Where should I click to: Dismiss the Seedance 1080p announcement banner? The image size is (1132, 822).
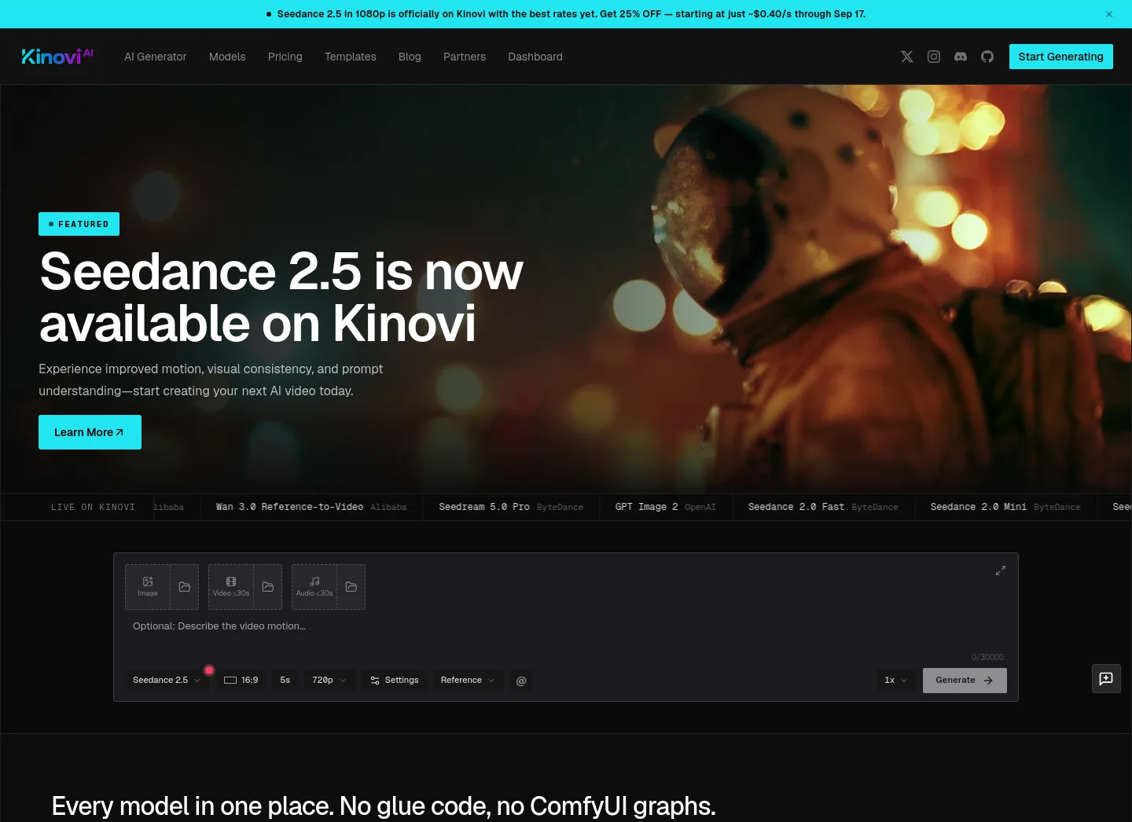click(x=1109, y=14)
